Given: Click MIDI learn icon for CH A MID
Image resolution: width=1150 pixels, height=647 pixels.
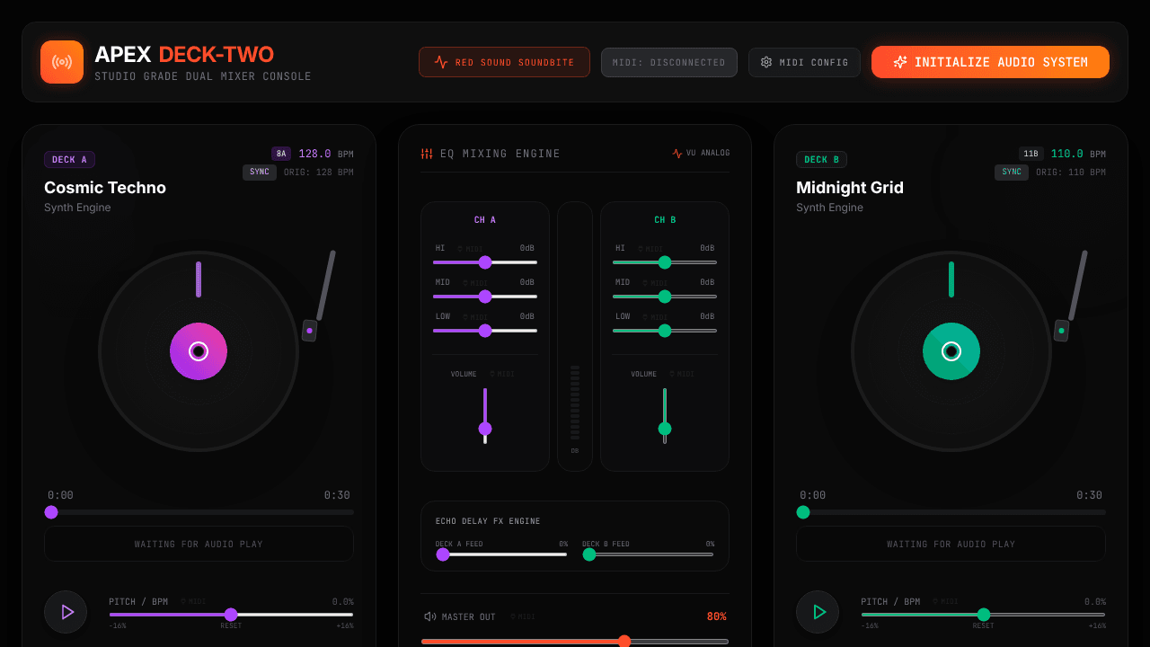Looking at the screenshot, I should coord(475,283).
